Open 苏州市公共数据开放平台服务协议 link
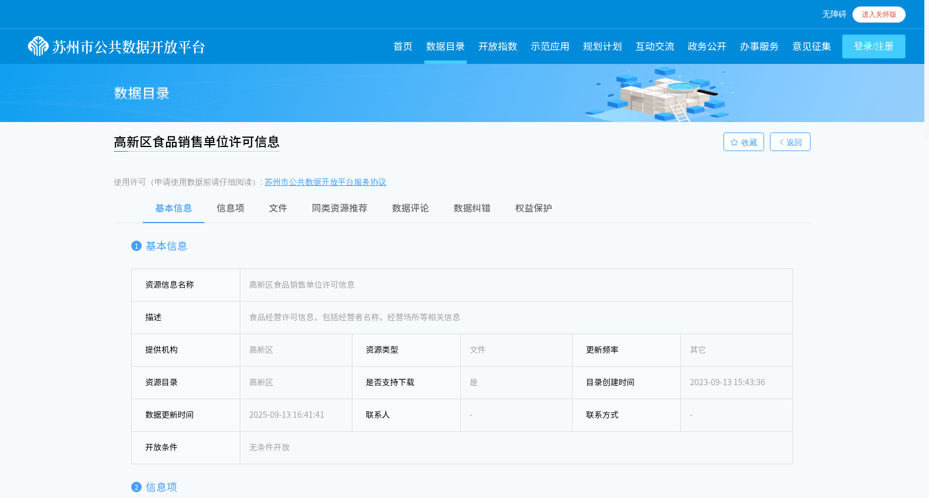 click(325, 182)
